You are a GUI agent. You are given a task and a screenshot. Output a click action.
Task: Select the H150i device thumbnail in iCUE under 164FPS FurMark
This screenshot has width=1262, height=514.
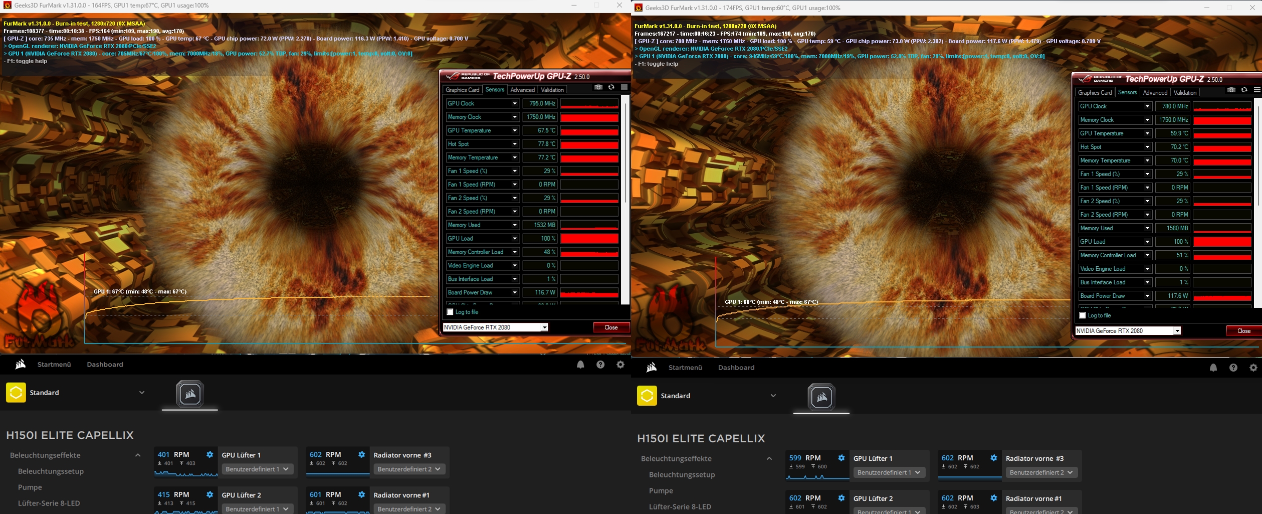tap(189, 394)
